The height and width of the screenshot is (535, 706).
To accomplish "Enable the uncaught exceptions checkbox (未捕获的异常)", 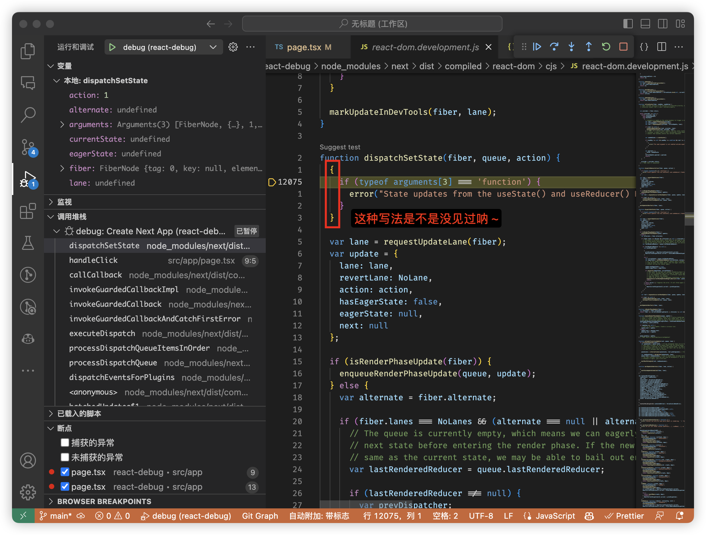I will [x=65, y=457].
